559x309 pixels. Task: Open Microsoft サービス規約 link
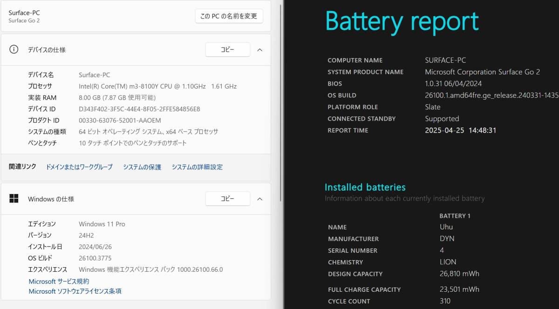pyautogui.click(x=59, y=282)
